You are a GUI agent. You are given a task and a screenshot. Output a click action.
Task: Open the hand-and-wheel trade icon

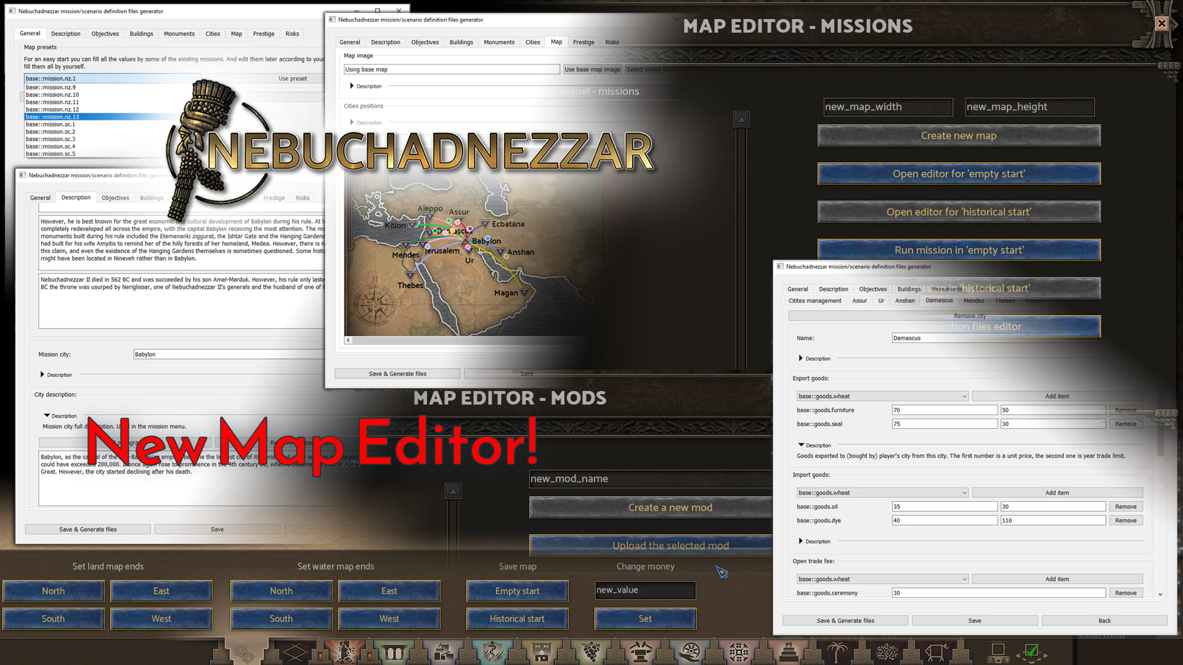[690, 651]
